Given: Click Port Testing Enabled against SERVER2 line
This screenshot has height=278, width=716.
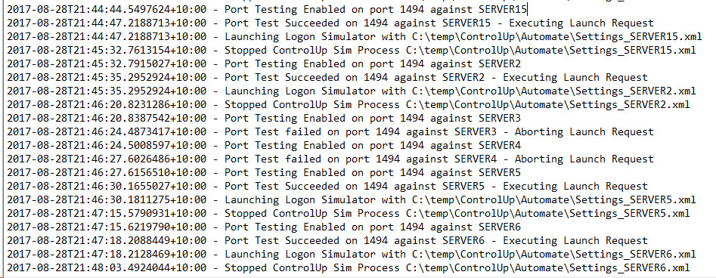Looking at the screenshot, I should pyautogui.click(x=263, y=64).
